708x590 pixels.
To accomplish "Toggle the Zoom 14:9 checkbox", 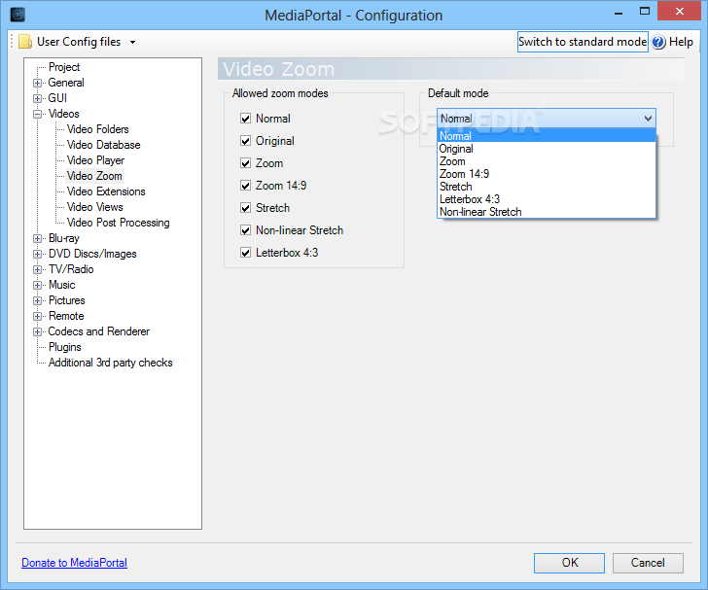I will [246, 186].
